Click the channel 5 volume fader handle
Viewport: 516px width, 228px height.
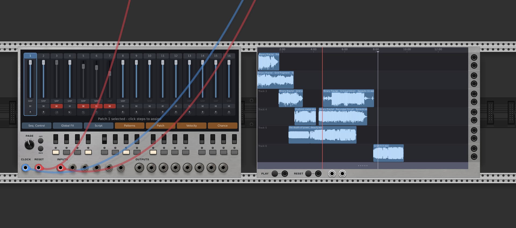coord(83,66)
